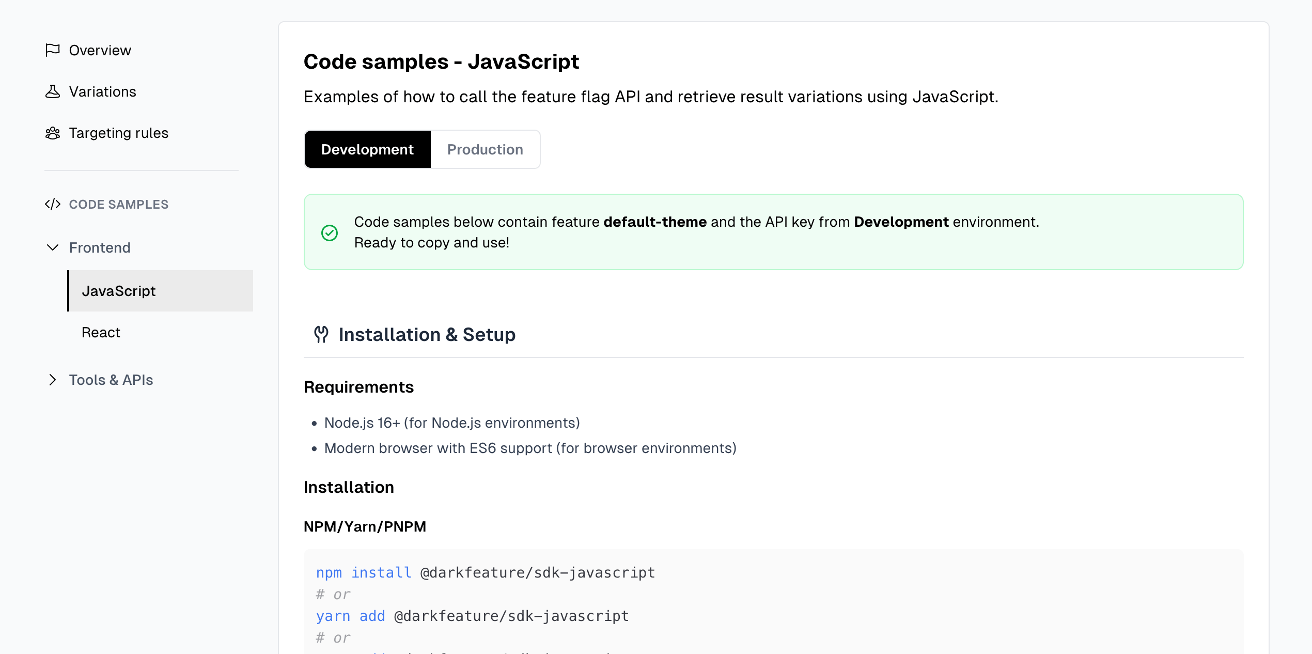Screen dimensions: 1312x654
Task: Click the page description about the feature flag API
Action: coord(651,97)
